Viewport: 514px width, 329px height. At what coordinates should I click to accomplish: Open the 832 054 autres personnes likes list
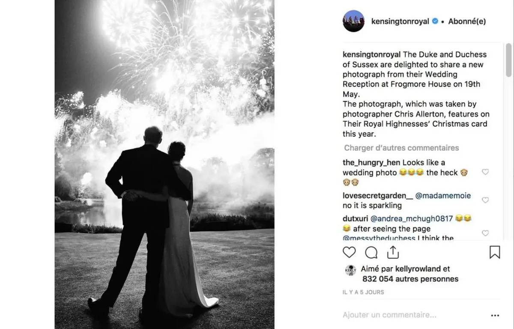point(410,279)
